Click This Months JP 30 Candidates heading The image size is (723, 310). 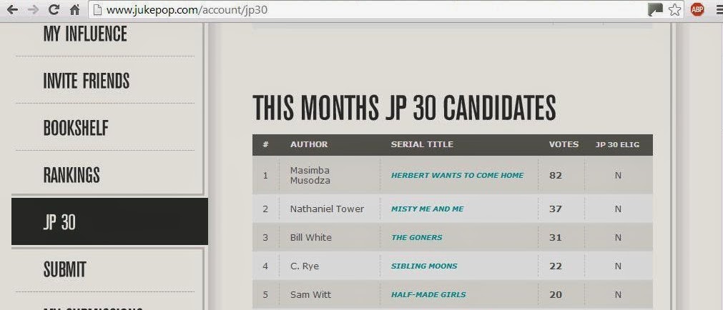[404, 107]
